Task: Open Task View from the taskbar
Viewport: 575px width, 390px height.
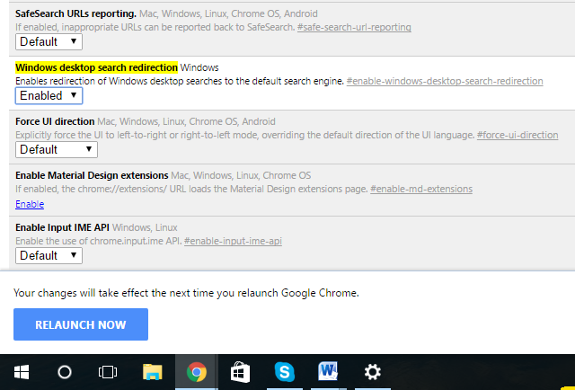Action: click(108, 371)
